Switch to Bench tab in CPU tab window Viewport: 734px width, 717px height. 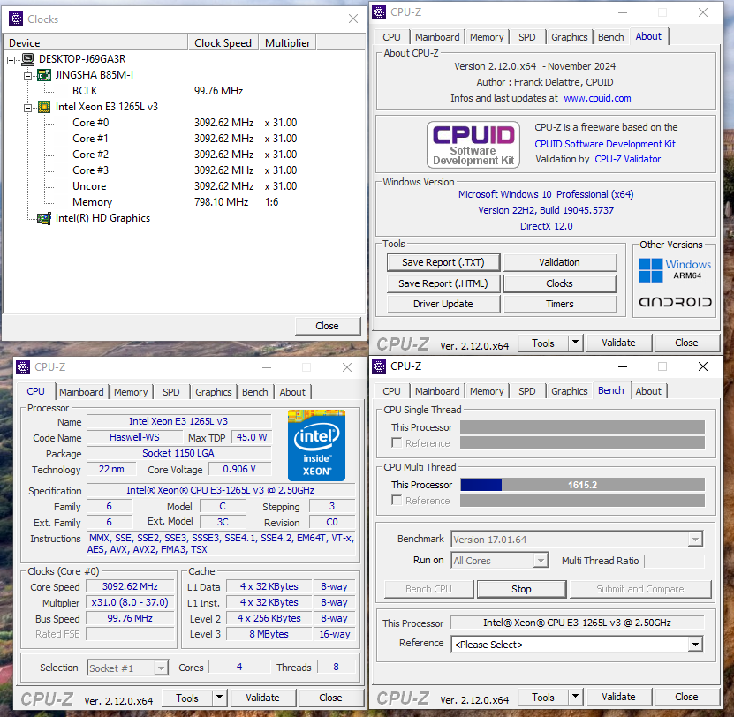click(x=254, y=392)
